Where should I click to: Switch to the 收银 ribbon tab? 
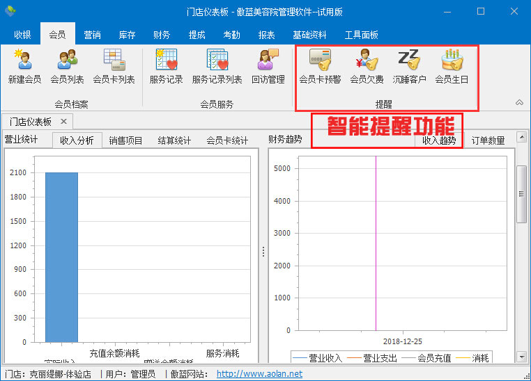pyautogui.click(x=22, y=35)
